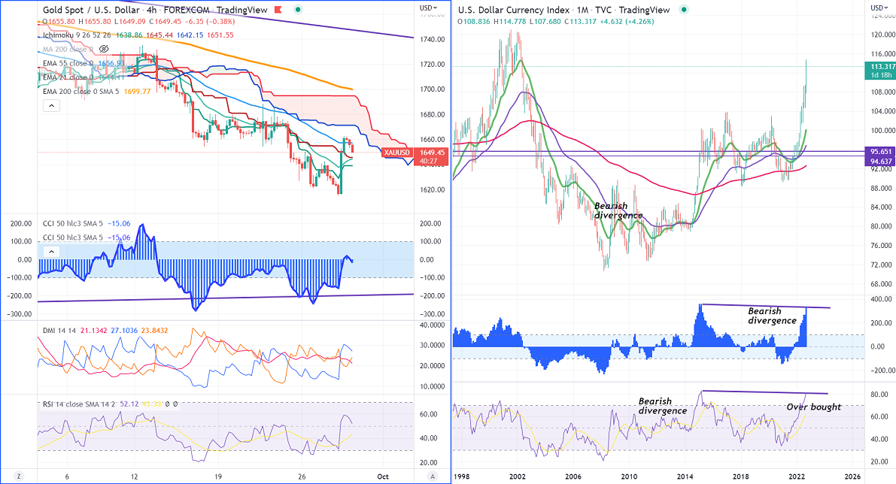
Task: Click the red flag icon beside Gold Spot title
Action: (278, 10)
